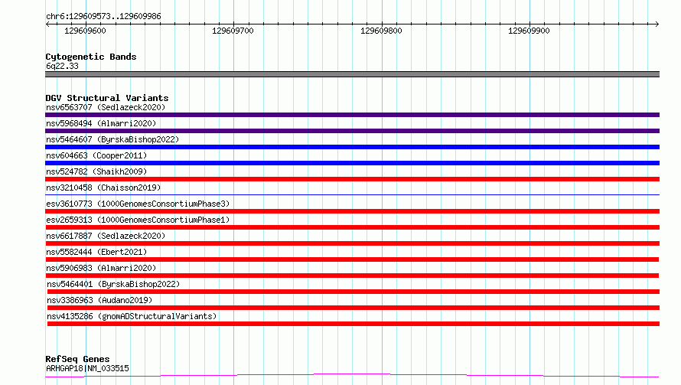This screenshot has width=681, height=385.
Task: Open variant nsv3210458 (Chaisson2019) label
Action: [103, 188]
